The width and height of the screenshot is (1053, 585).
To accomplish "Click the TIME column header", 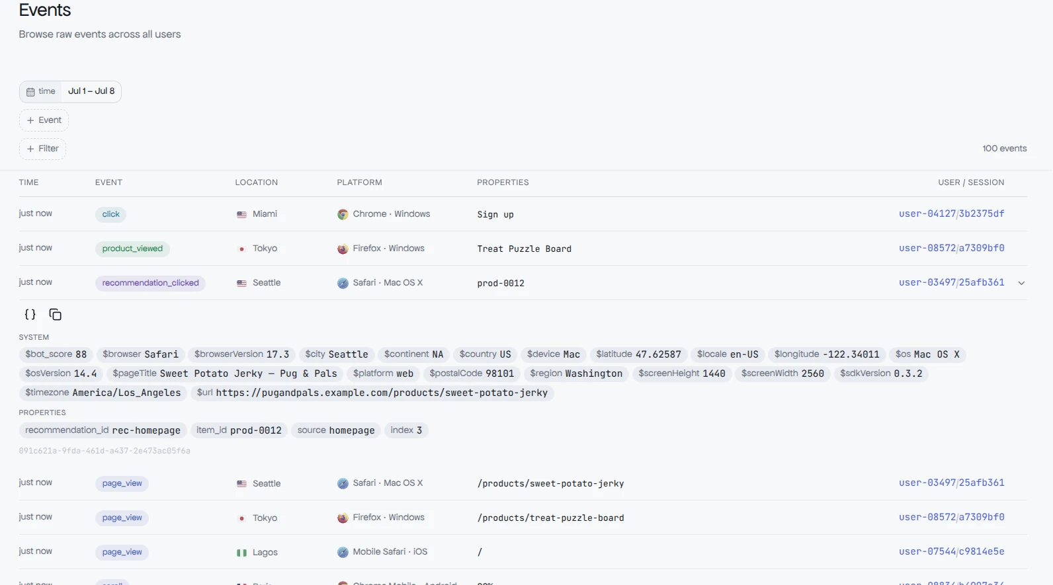I will (x=28, y=182).
